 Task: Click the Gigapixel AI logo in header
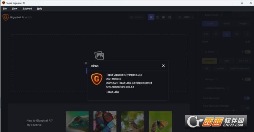pos(6,17)
